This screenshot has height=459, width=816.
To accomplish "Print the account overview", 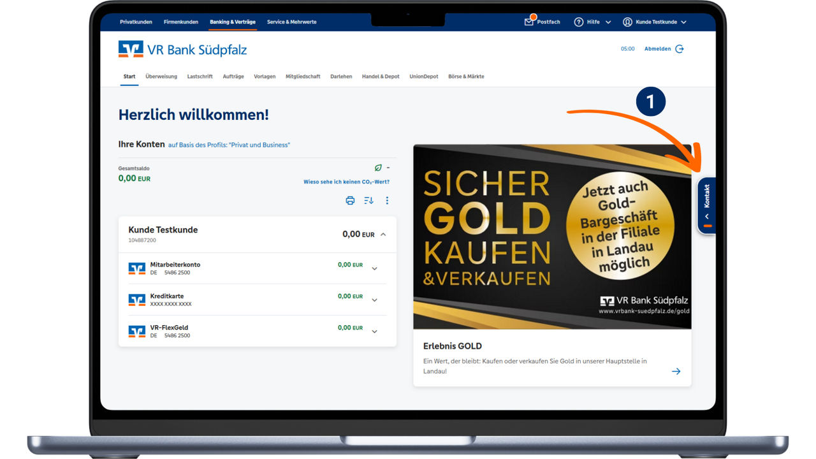I will pos(350,200).
